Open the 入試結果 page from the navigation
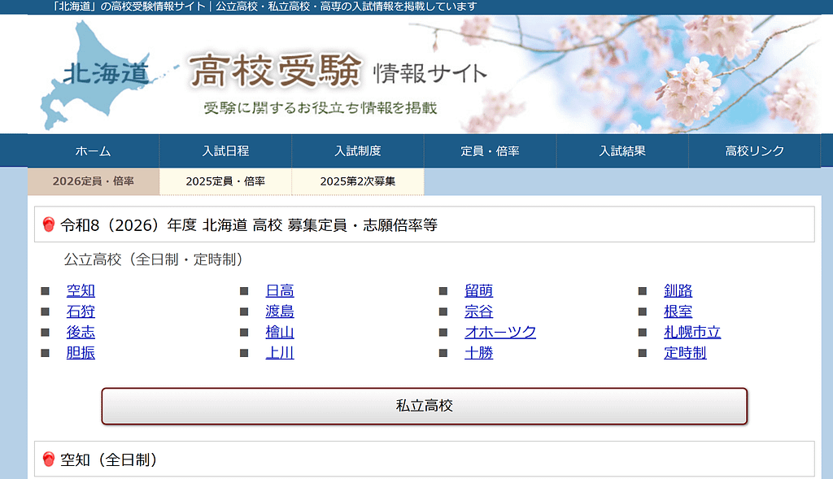This screenshot has width=833, height=479. pyautogui.click(x=622, y=150)
